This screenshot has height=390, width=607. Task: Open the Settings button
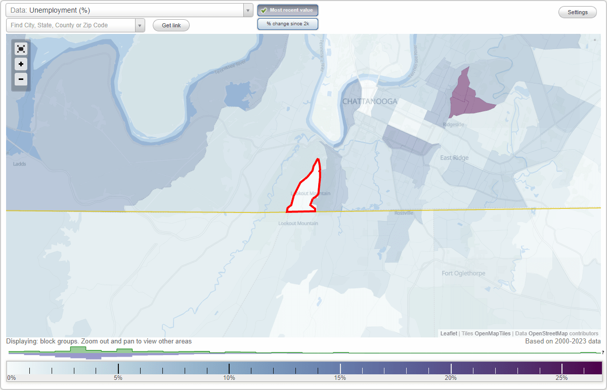coord(578,13)
